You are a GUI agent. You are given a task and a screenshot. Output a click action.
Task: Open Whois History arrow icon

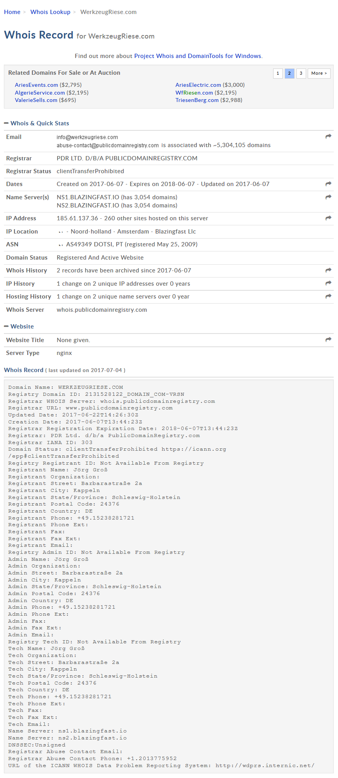click(x=328, y=270)
